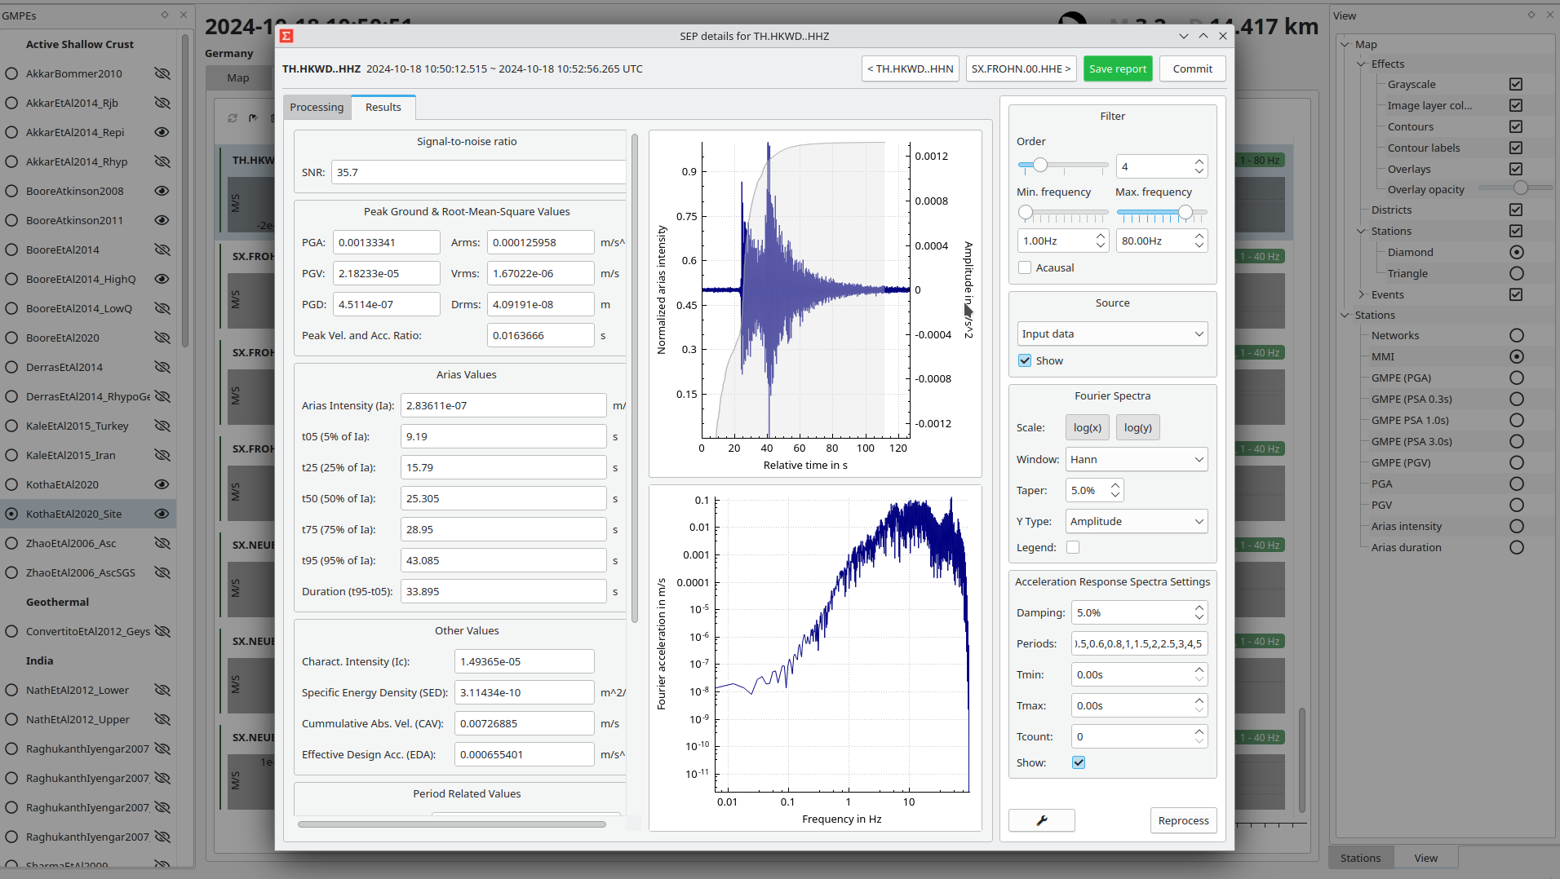This screenshot has width=1560, height=879.
Task: Uncheck the Show source checkbox
Action: (x=1025, y=360)
